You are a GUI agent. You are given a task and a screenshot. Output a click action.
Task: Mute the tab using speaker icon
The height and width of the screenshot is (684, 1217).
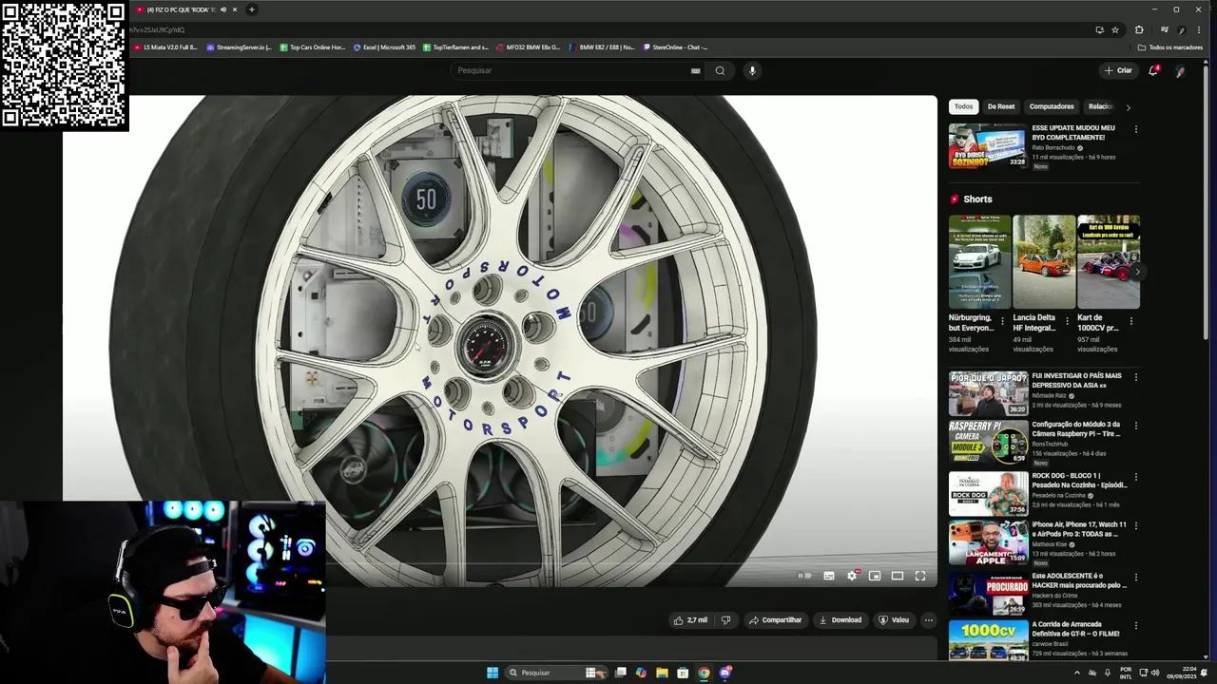click(x=223, y=9)
